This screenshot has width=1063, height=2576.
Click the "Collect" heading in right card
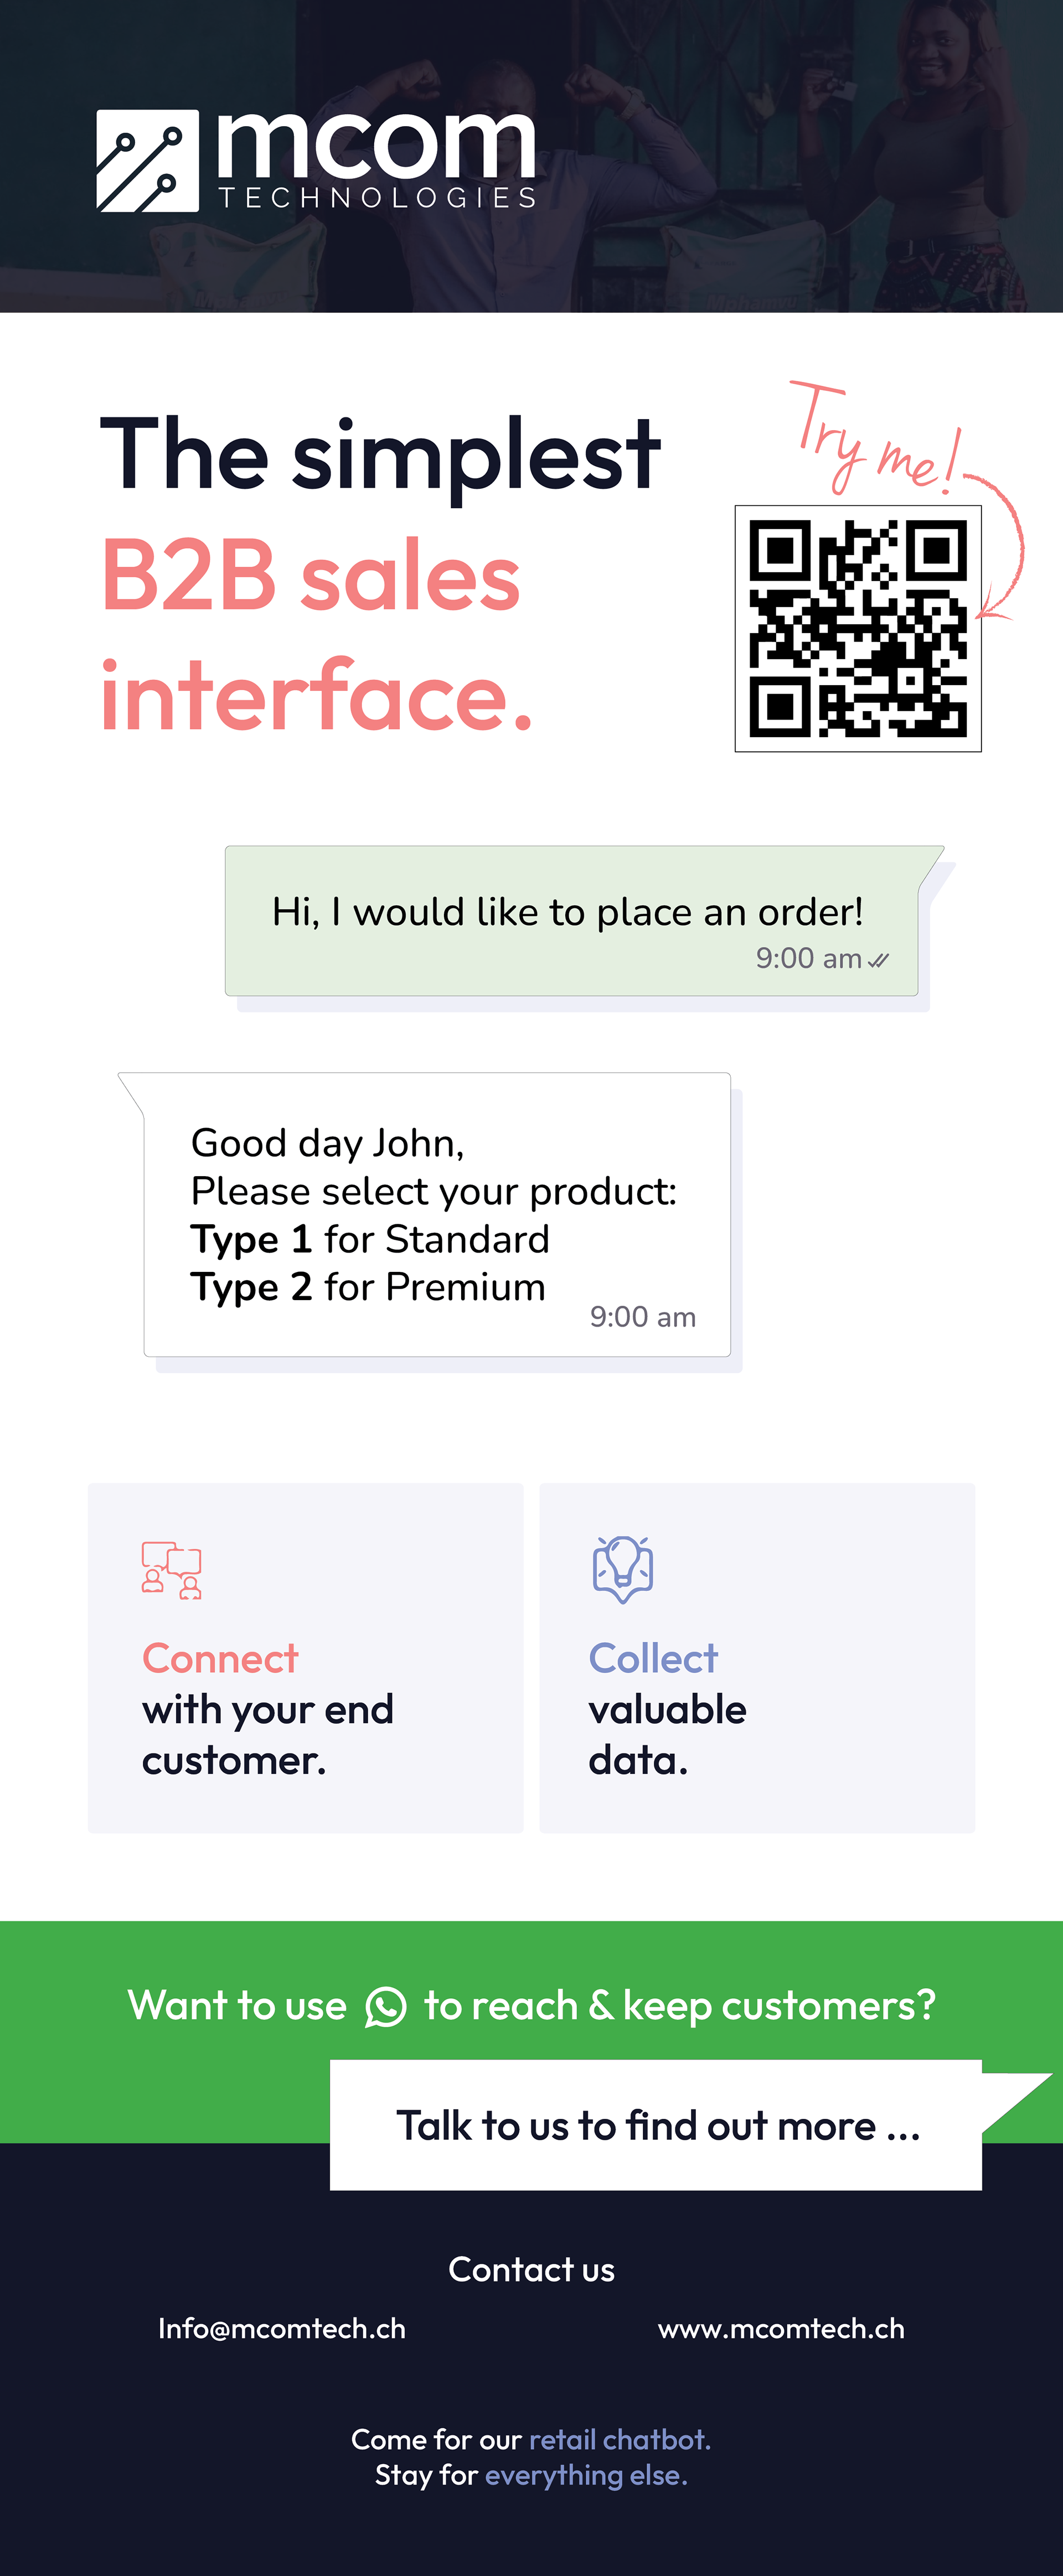[653, 1658]
